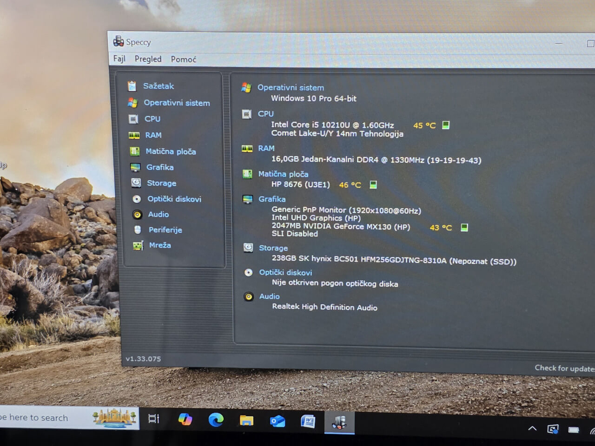
Task: Click the Grafika monitor icon in sidebar
Action: click(135, 167)
